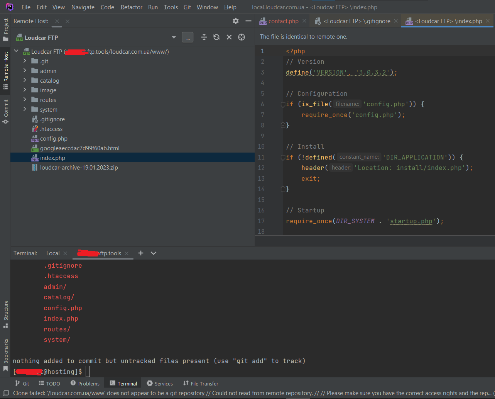Open the Navigate menu
495x399 pixels.
[83, 7]
